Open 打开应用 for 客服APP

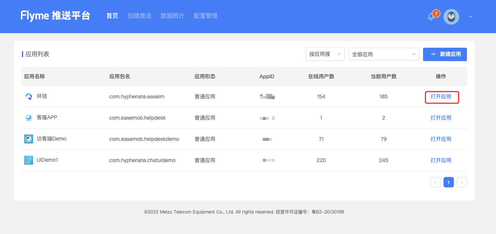pyautogui.click(x=441, y=118)
